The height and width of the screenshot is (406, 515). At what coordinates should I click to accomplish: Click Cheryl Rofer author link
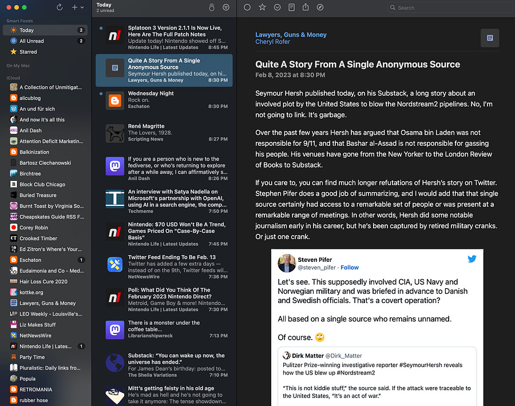(272, 42)
